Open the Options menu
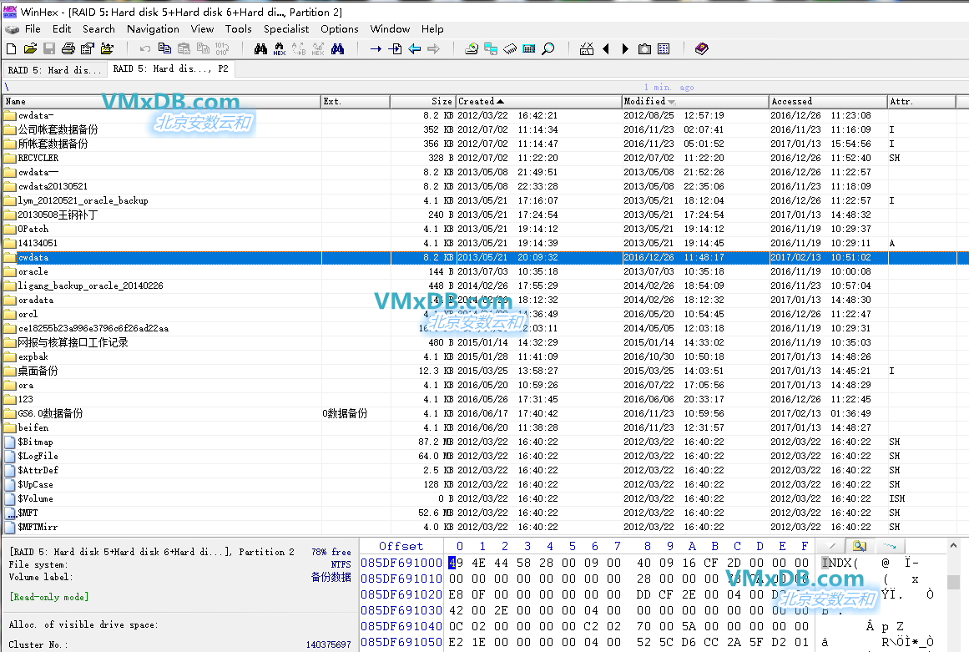Image resolution: width=969 pixels, height=652 pixels. click(x=339, y=29)
